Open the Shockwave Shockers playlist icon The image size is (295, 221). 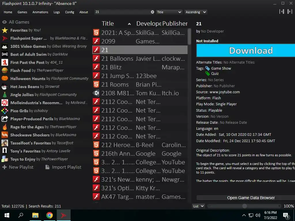click(5, 135)
